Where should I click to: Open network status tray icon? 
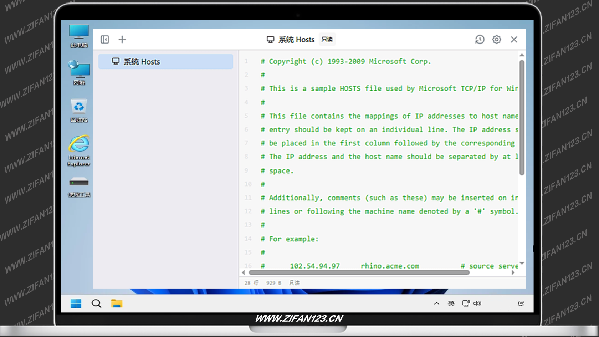466,303
